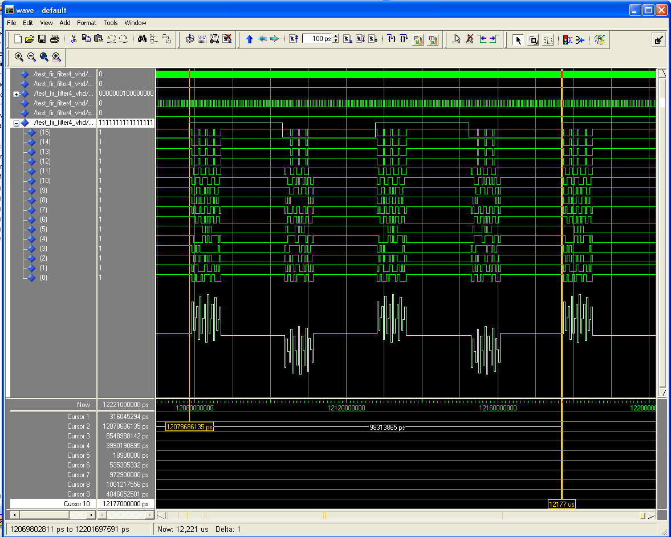Click the Paste clipboard icon
This screenshot has height=537, width=671.
pyautogui.click(x=99, y=39)
